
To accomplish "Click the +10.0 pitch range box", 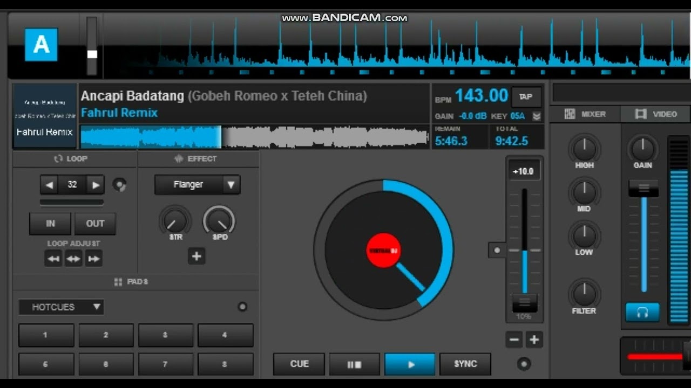I will 523,171.
